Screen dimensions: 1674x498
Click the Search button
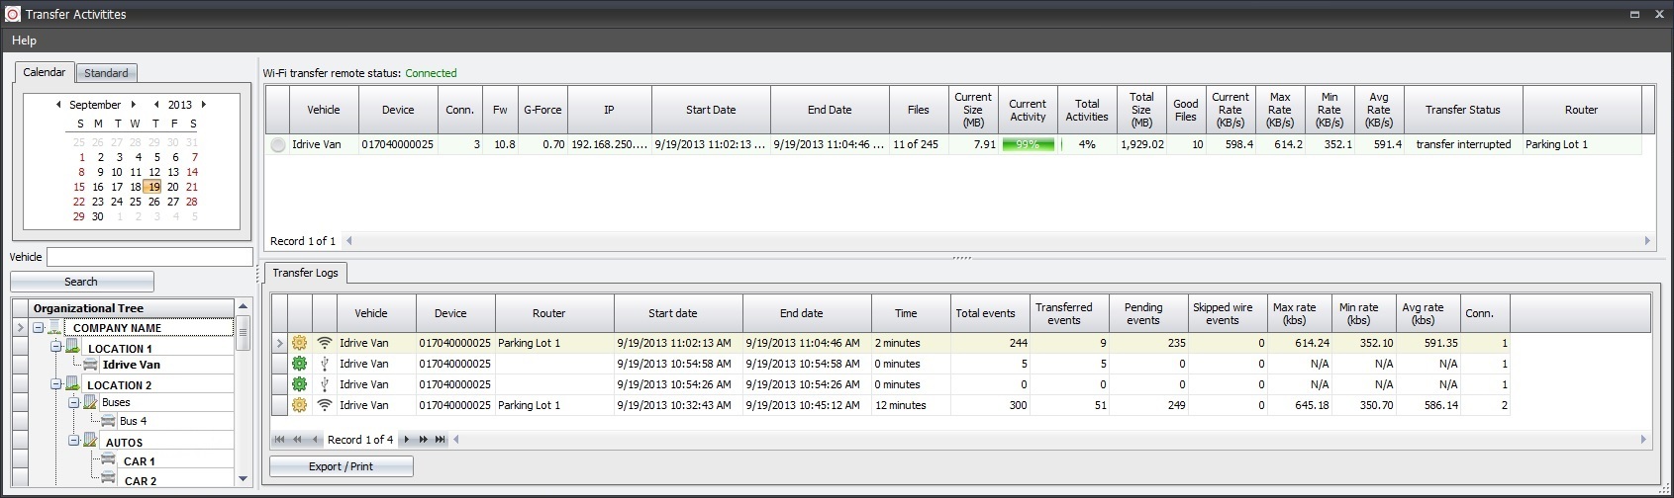[x=81, y=282]
